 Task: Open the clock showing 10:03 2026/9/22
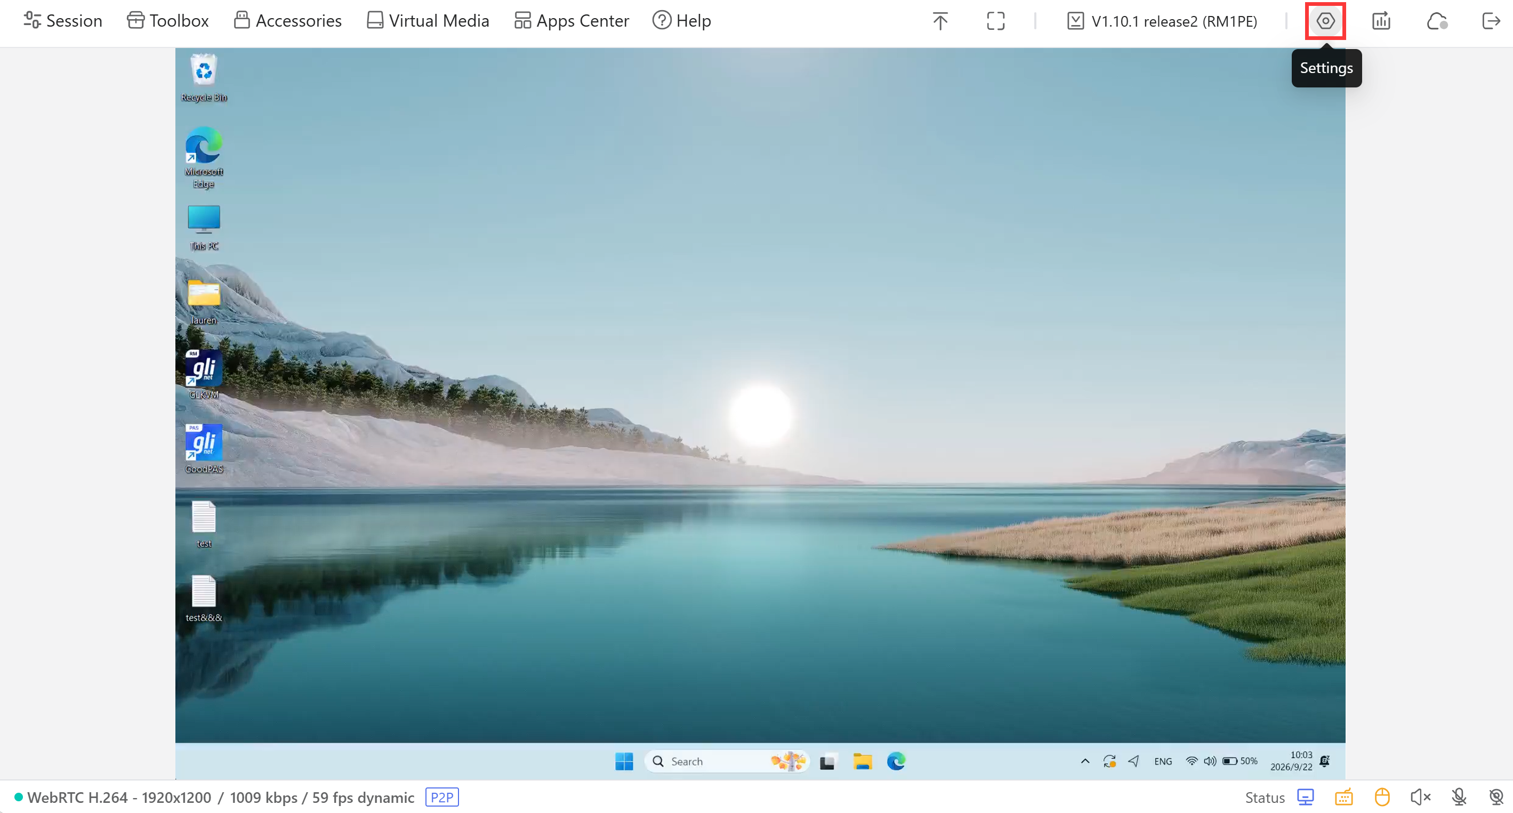point(1291,761)
